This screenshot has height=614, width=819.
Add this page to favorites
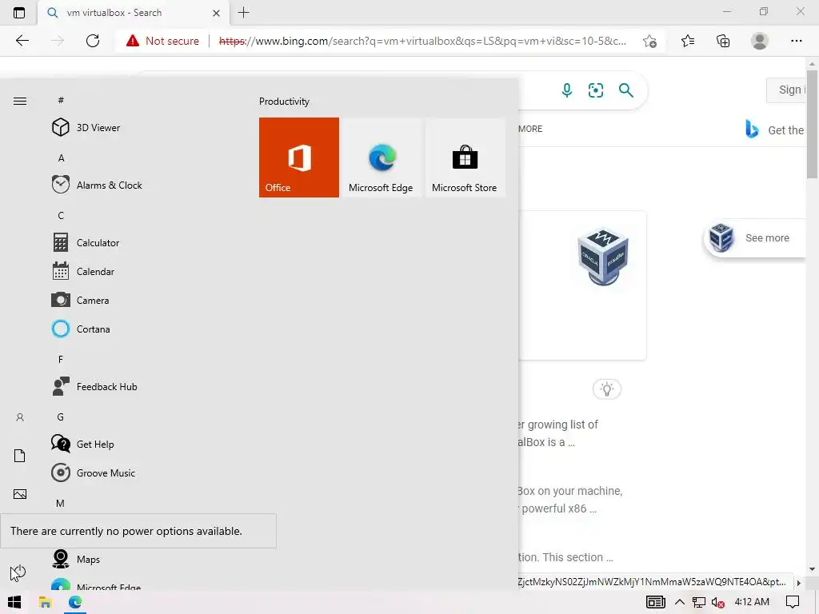(x=649, y=41)
